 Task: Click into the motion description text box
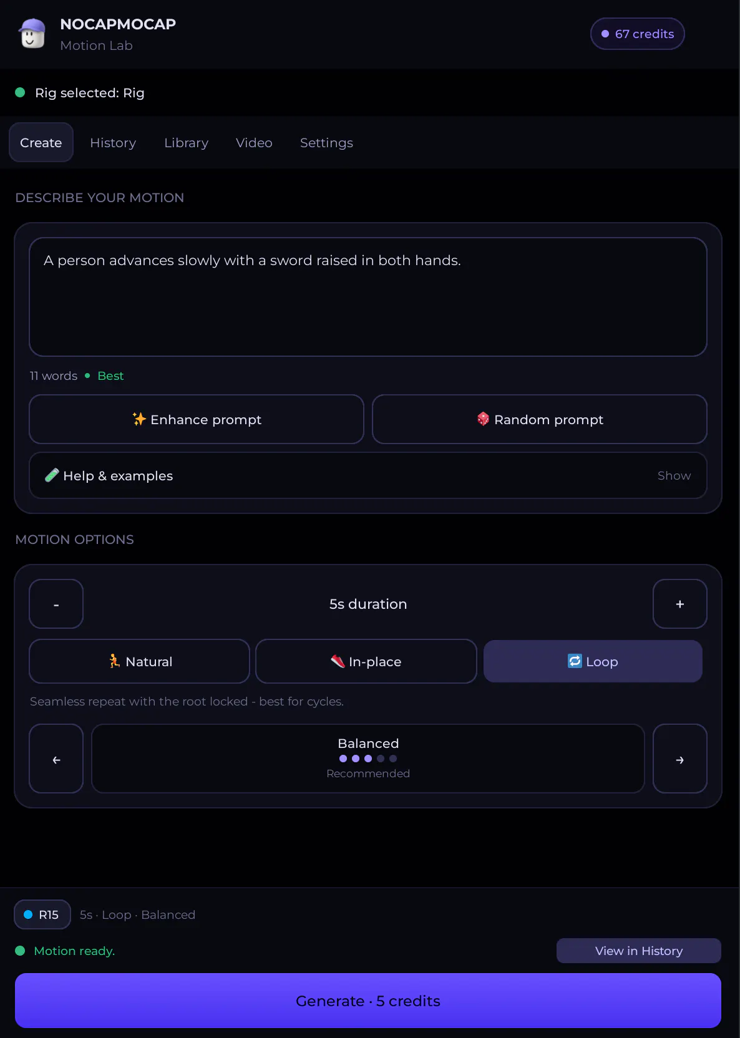click(368, 297)
